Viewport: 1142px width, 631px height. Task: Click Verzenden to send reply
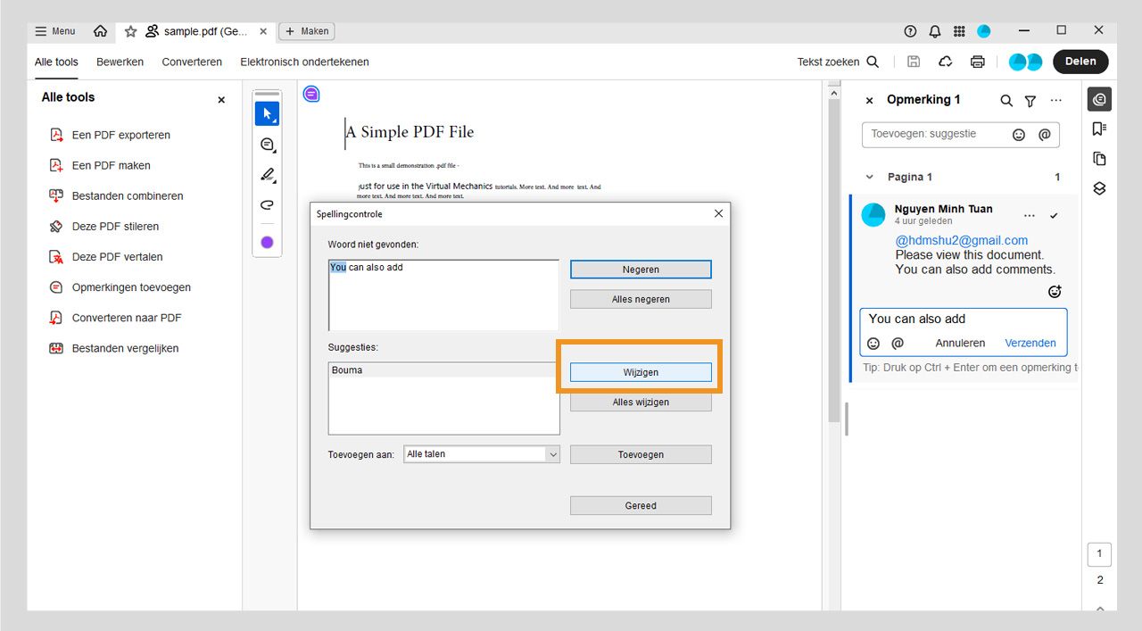point(1030,343)
